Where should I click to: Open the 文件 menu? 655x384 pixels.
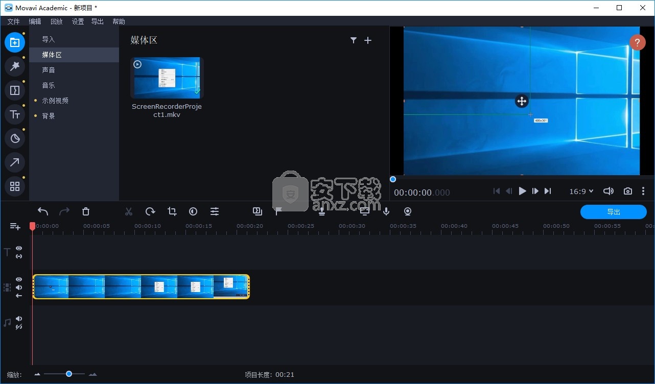(x=14, y=21)
